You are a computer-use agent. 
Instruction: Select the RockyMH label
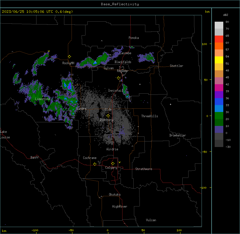(x=68, y=63)
